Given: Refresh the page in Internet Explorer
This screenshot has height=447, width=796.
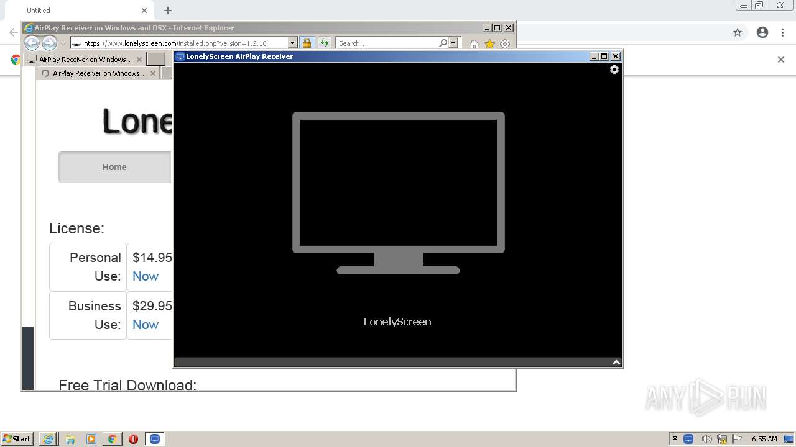Looking at the screenshot, I should click(x=325, y=43).
